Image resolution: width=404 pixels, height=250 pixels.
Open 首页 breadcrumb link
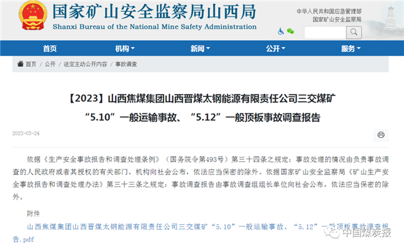31,64
